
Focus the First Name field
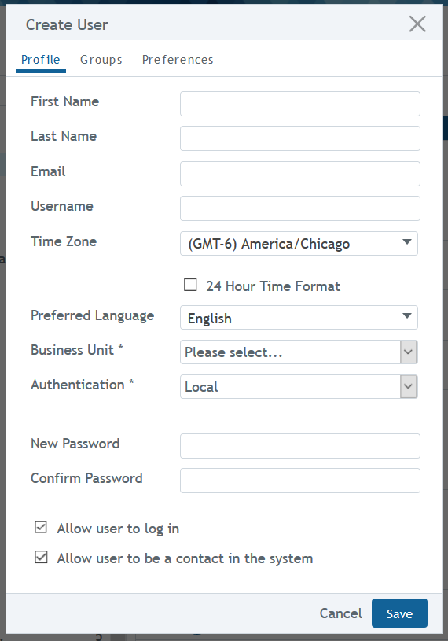(299, 104)
